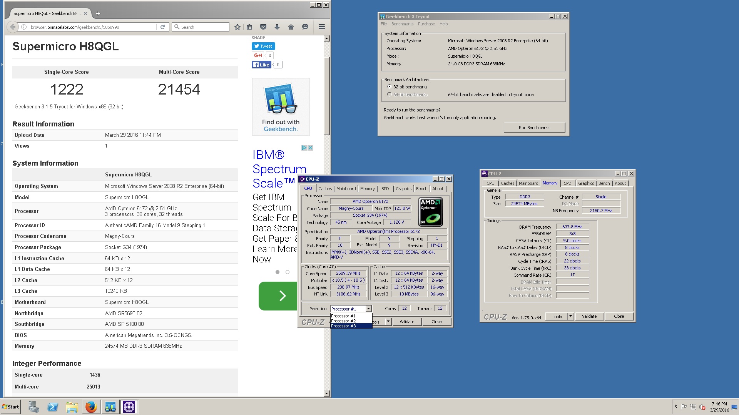The height and width of the screenshot is (415, 739).
Task: Select 32-bit benchmarks radio option
Action: coord(390,87)
